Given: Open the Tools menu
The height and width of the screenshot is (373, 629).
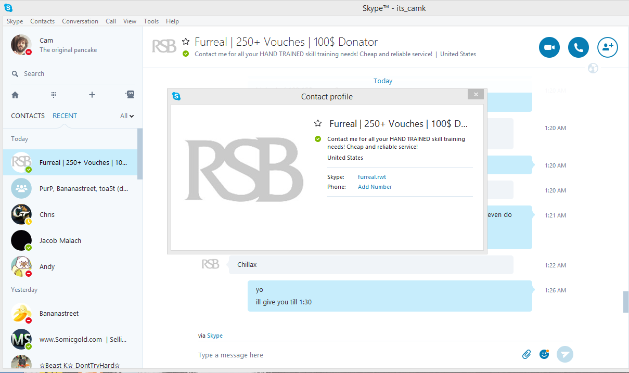Looking at the screenshot, I should [x=151, y=21].
